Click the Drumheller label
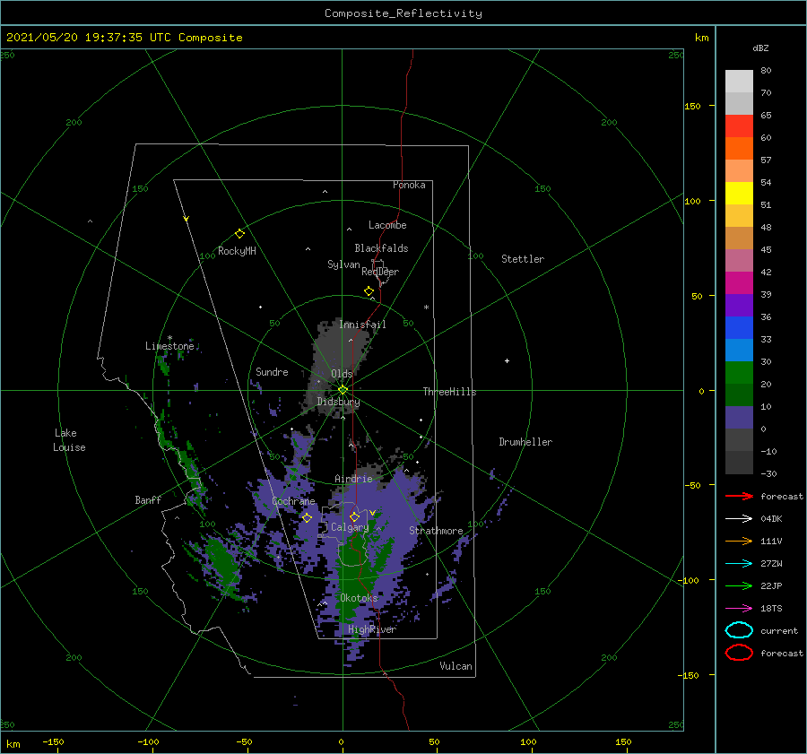This screenshot has width=807, height=754. coord(525,442)
